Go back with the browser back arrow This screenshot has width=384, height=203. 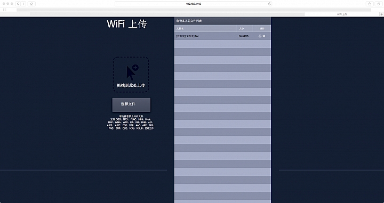[x=18, y=4]
